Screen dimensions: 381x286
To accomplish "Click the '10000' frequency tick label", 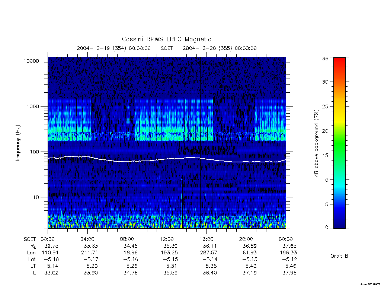I will (31, 61).
